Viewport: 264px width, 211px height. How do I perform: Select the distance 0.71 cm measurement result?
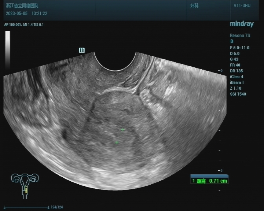pyautogui.click(x=209, y=181)
